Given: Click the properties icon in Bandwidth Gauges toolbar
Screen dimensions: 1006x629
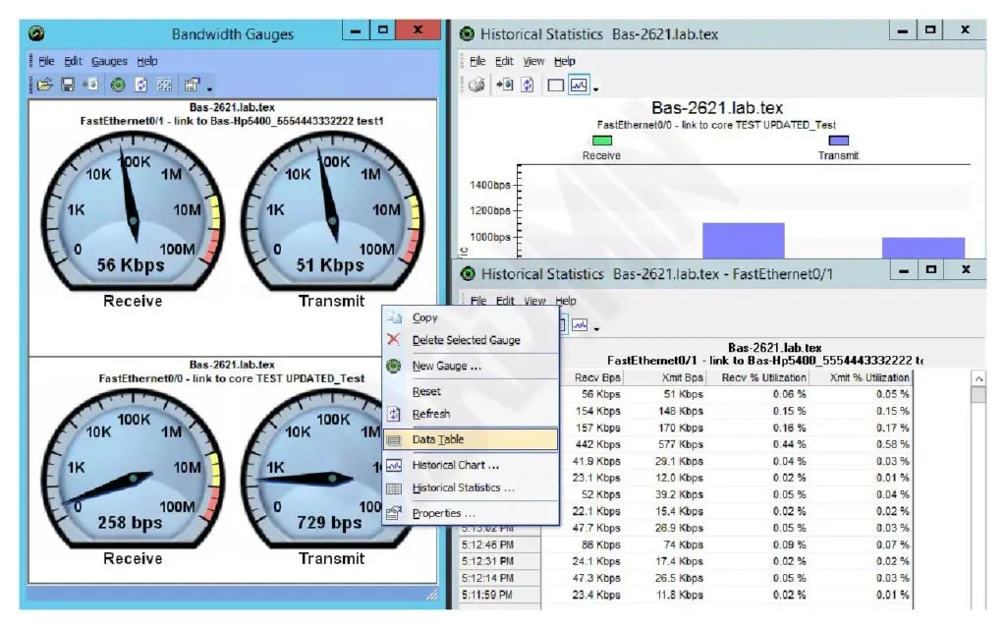Looking at the screenshot, I should coord(192,85).
